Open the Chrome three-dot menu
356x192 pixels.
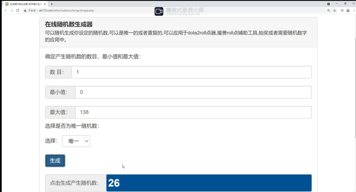[x=354, y=11]
